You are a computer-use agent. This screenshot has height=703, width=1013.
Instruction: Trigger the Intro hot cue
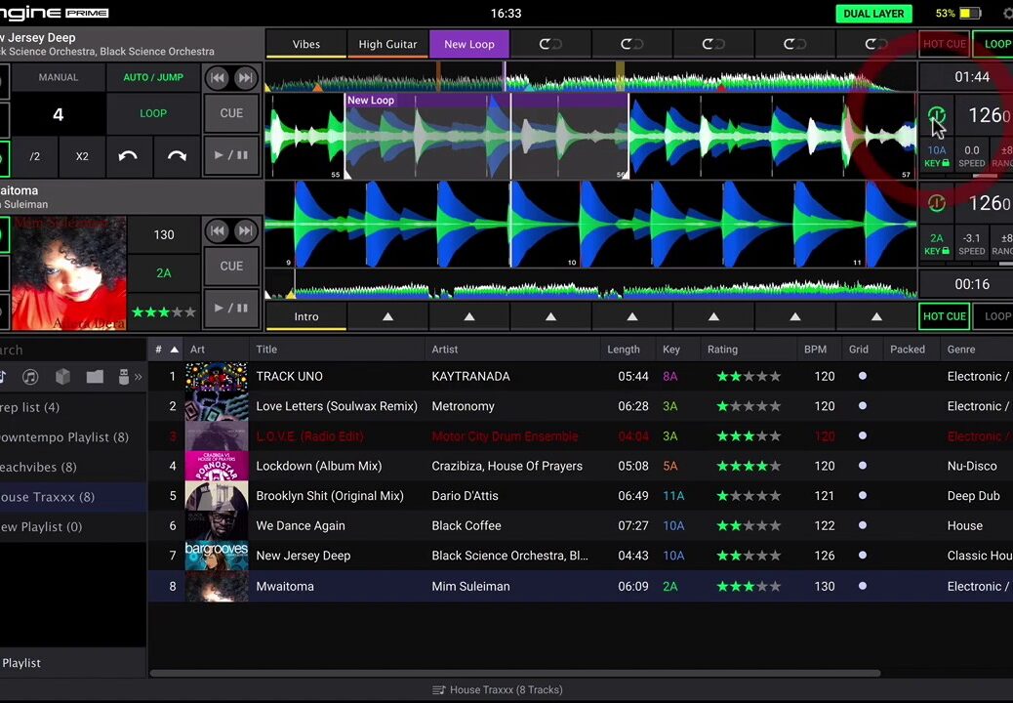point(306,316)
